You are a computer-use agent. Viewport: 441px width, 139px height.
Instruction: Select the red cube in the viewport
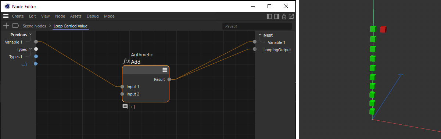pyautogui.click(x=383, y=30)
